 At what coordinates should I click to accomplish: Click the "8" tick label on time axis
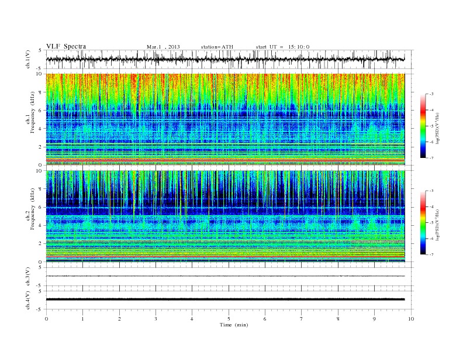coord(338,319)
